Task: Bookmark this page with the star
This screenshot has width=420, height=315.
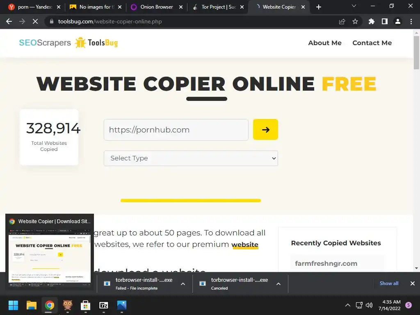Action: [355, 21]
